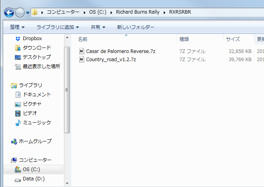This screenshot has width=264, height=187.
Task: Click the ライブラリ icon in sidebar
Action: pyautogui.click(x=14, y=85)
